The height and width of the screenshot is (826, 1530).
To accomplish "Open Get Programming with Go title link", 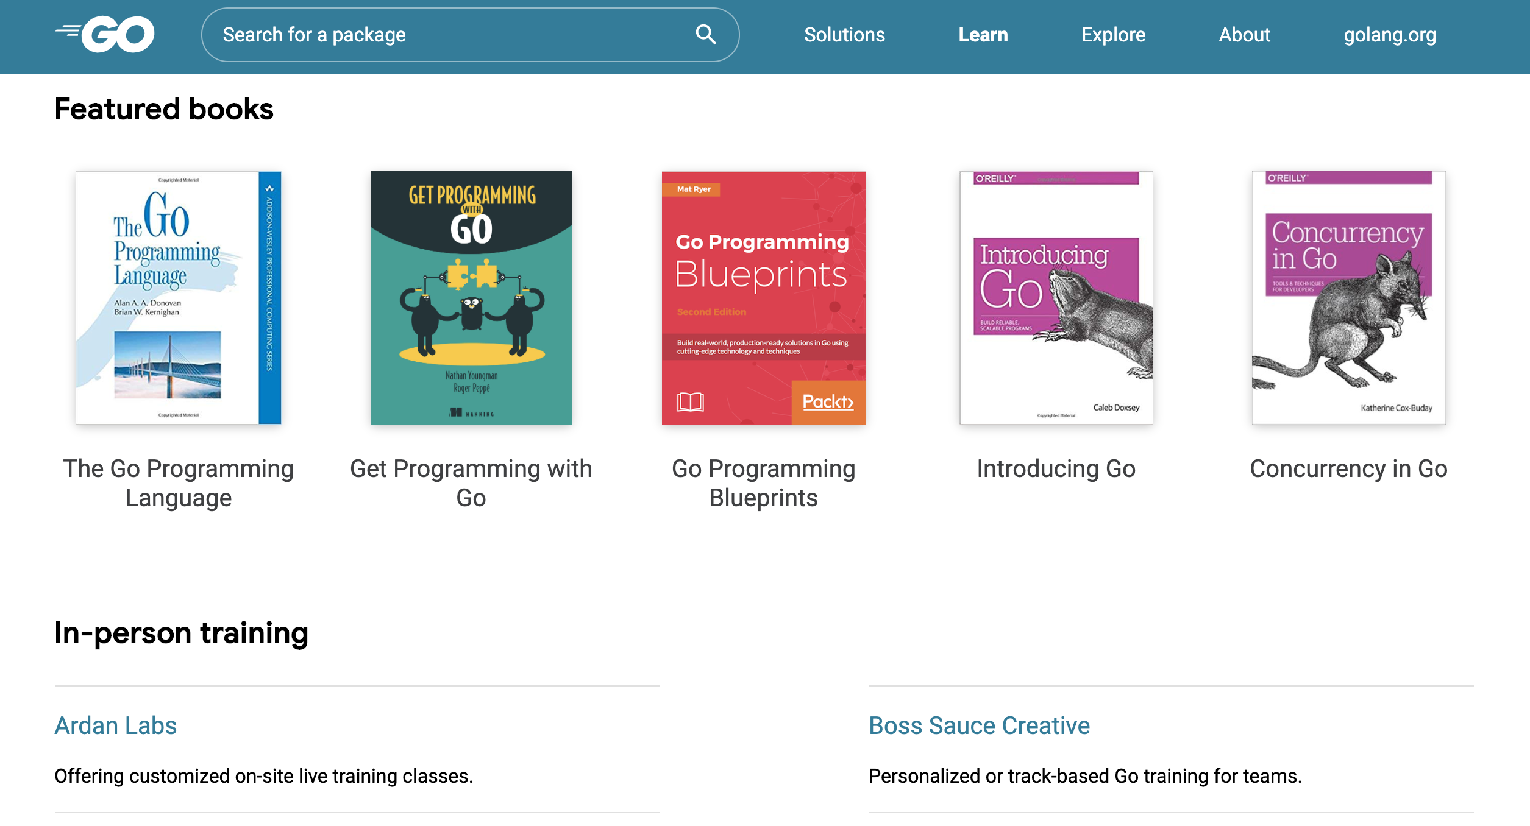I will coord(471,483).
